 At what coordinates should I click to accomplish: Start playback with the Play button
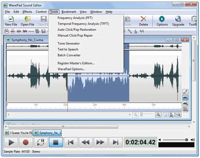pyautogui.click(x=11, y=142)
